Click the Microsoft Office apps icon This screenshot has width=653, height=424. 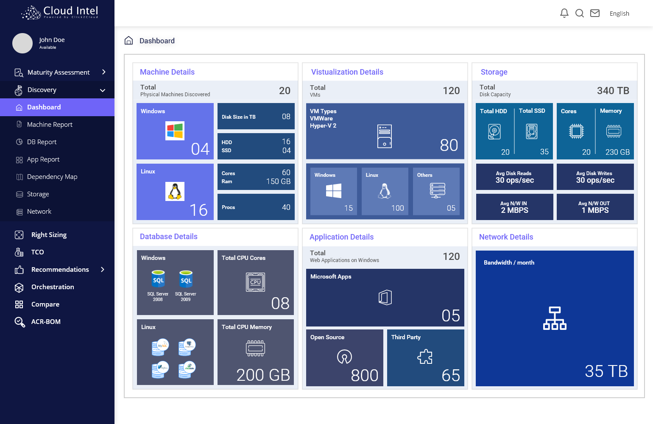385,297
